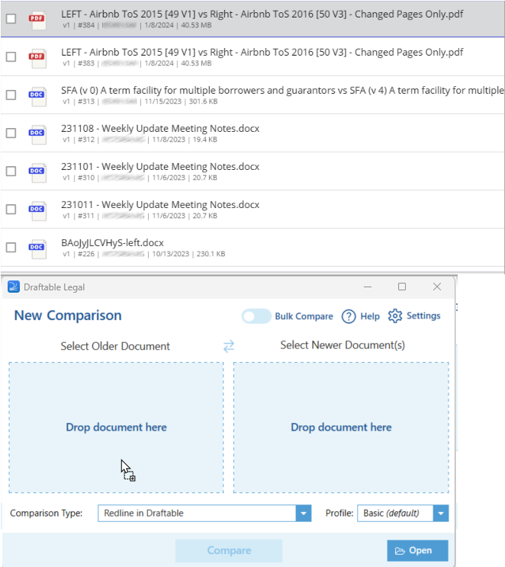Click the 'New Comparison' heading
505x567 pixels.
[x=68, y=316]
